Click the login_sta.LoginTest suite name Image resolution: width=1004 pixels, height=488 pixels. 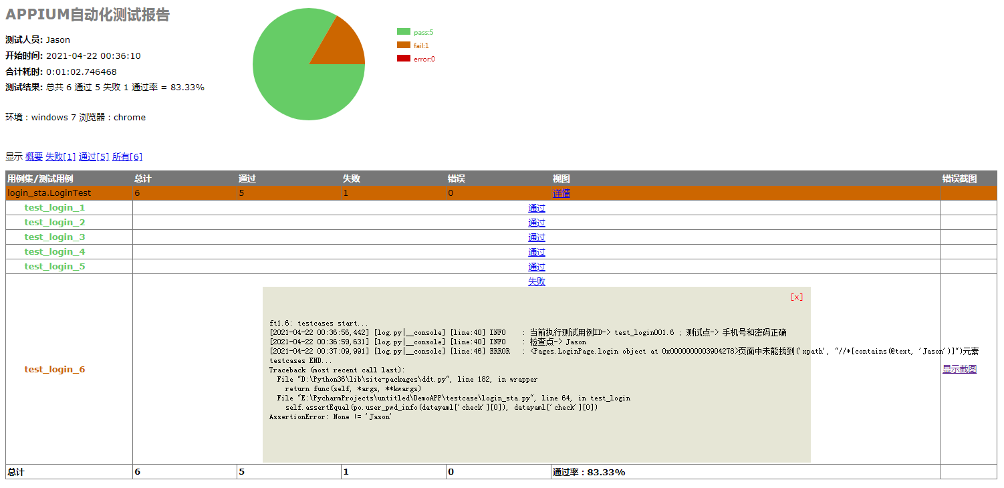click(x=49, y=193)
